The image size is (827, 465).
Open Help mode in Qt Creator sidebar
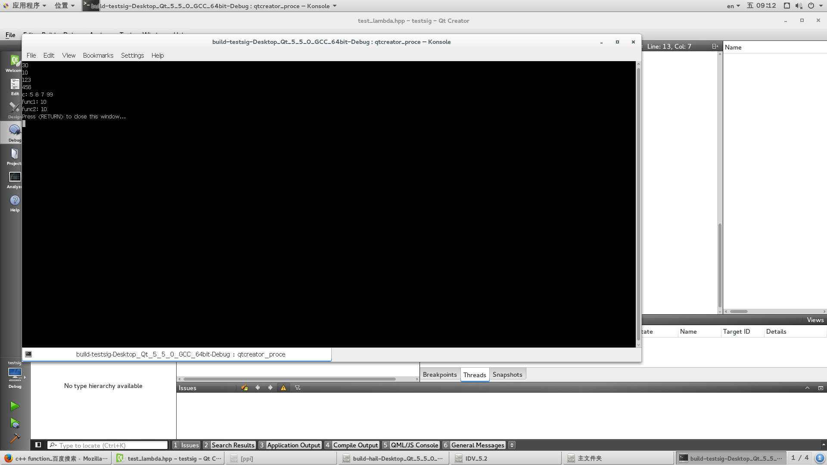pos(14,203)
